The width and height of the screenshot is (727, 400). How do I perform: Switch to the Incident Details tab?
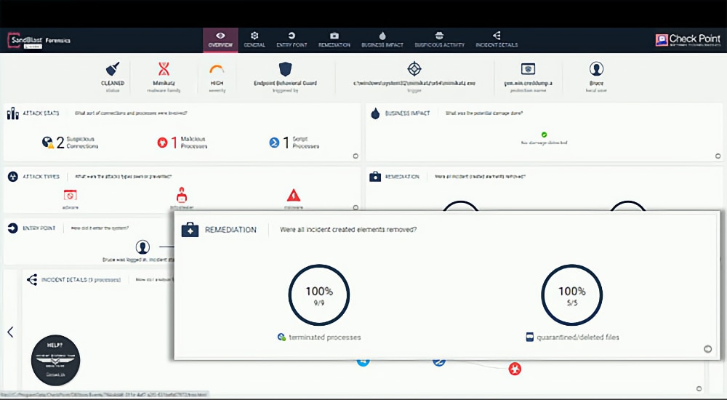[x=497, y=40]
